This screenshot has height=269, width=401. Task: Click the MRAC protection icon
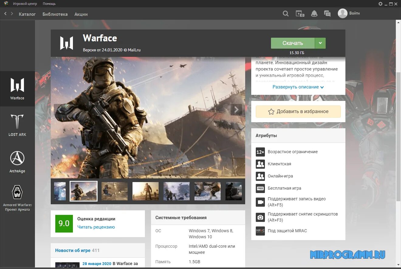pos(260,231)
